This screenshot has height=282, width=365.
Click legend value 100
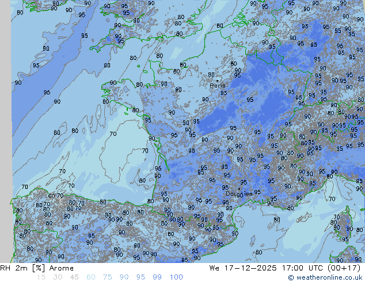point(176,277)
